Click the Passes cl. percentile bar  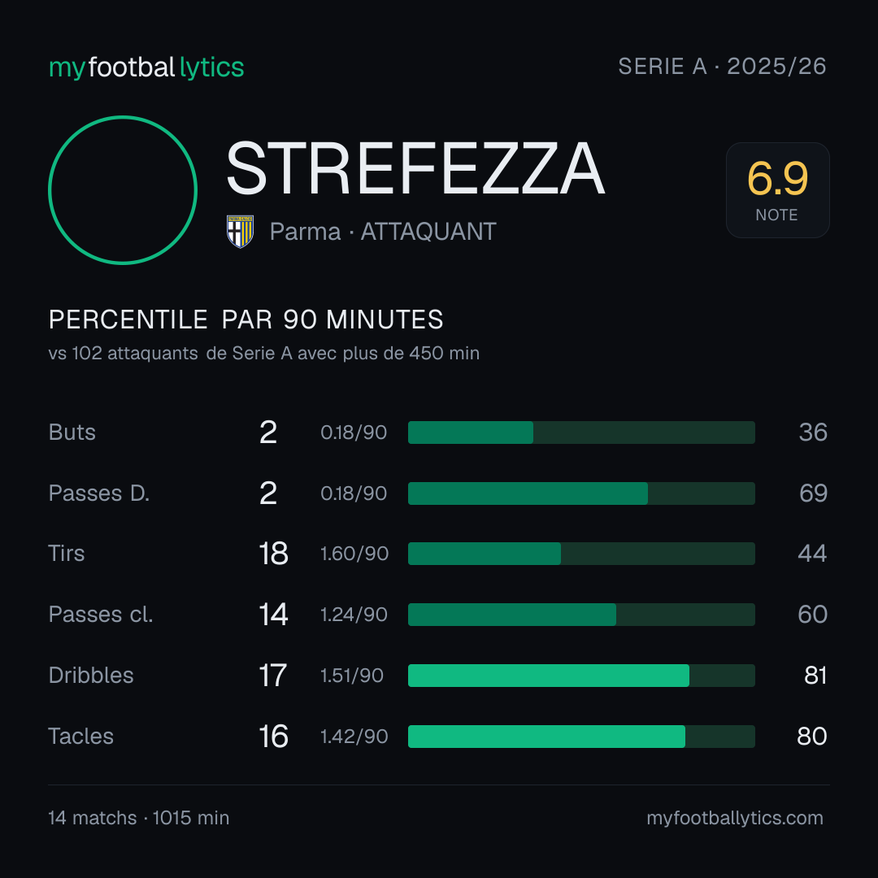tap(581, 615)
